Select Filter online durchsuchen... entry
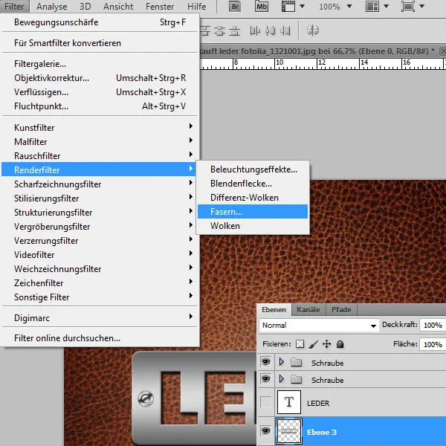 click(67, 338)
